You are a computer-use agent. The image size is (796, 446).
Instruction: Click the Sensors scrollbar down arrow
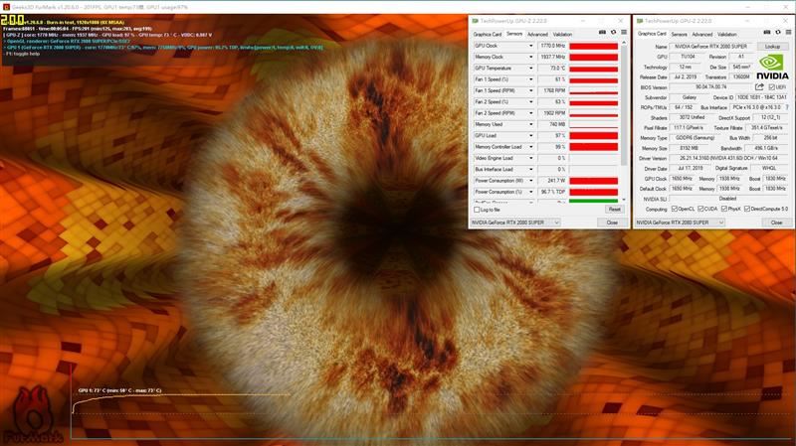(624, 200)
